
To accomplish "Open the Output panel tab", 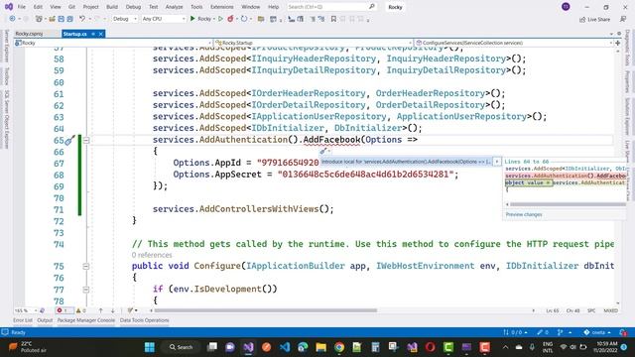I will (45, 320).
